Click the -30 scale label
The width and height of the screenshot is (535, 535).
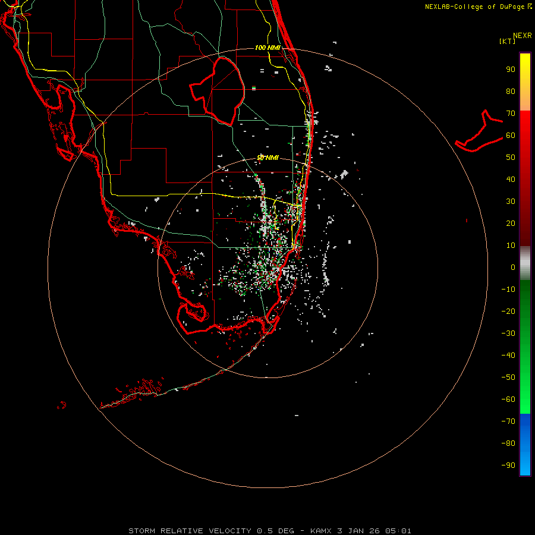(x=508, y=333)
